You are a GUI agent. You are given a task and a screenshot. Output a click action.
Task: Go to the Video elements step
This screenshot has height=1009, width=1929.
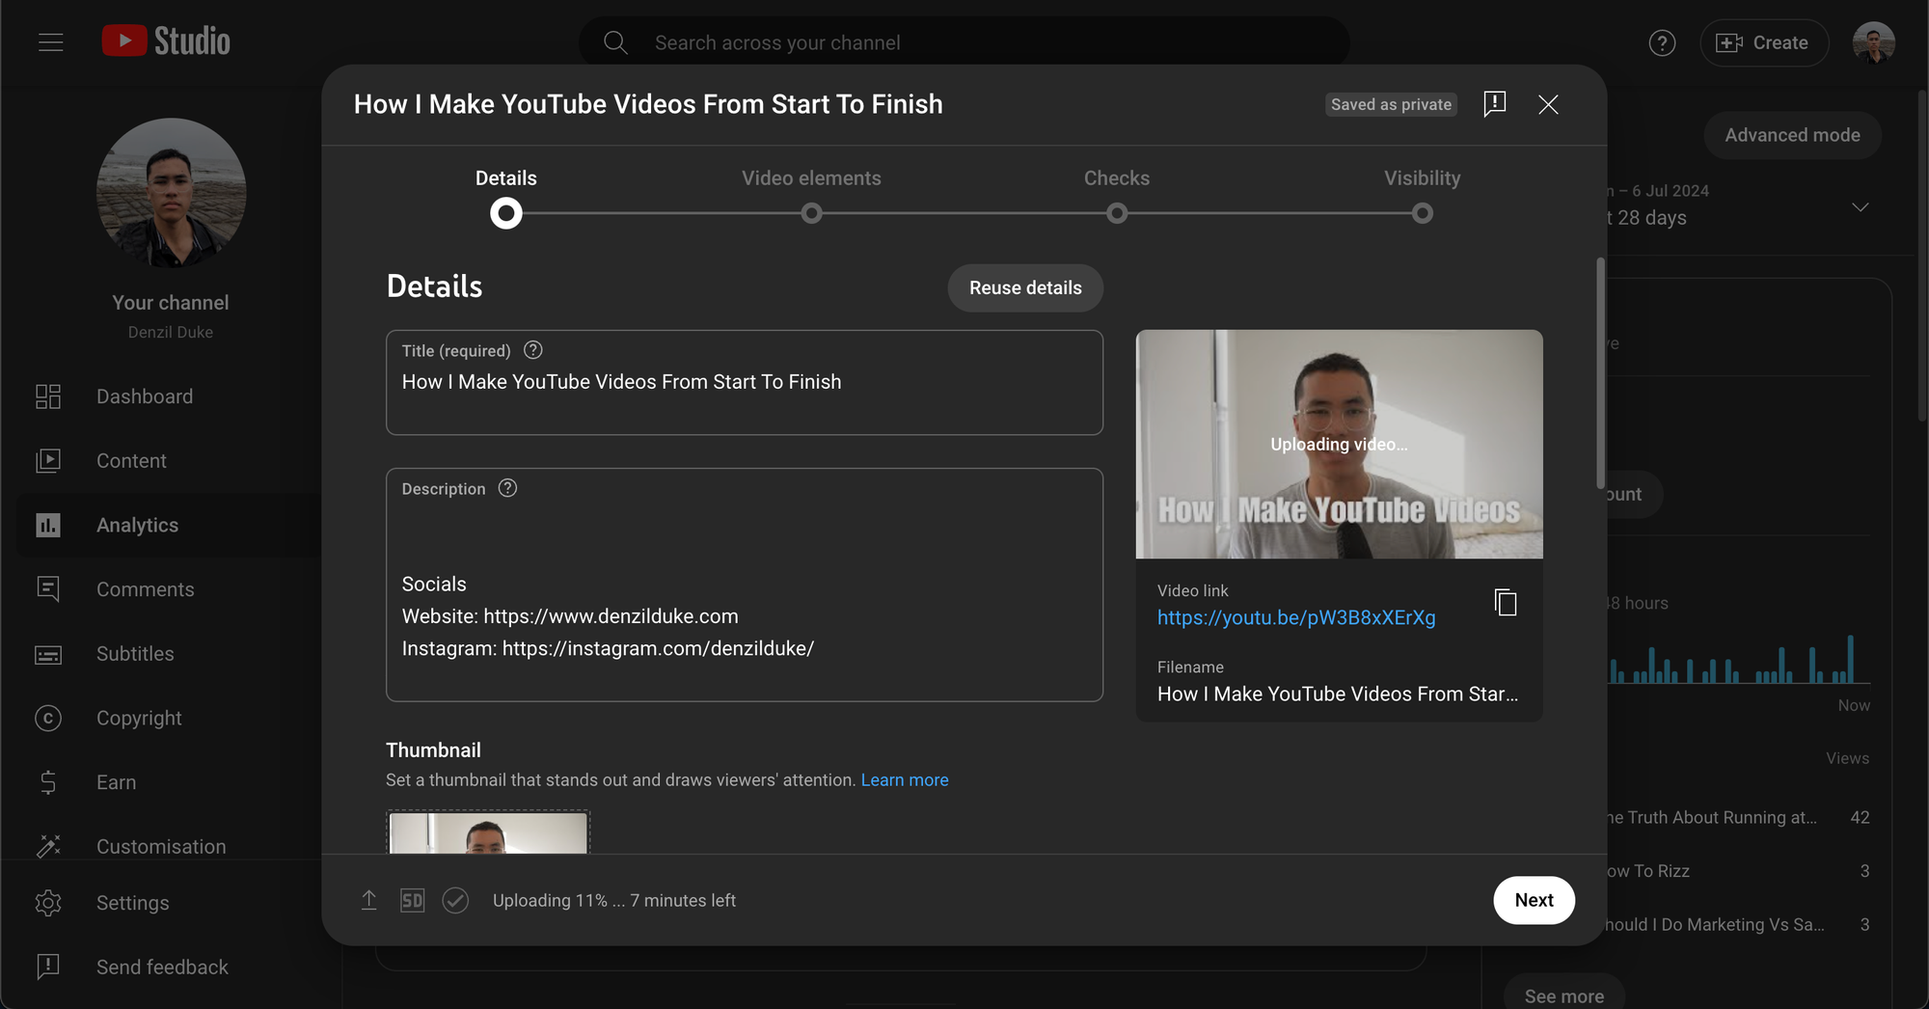tap(811, 177)
